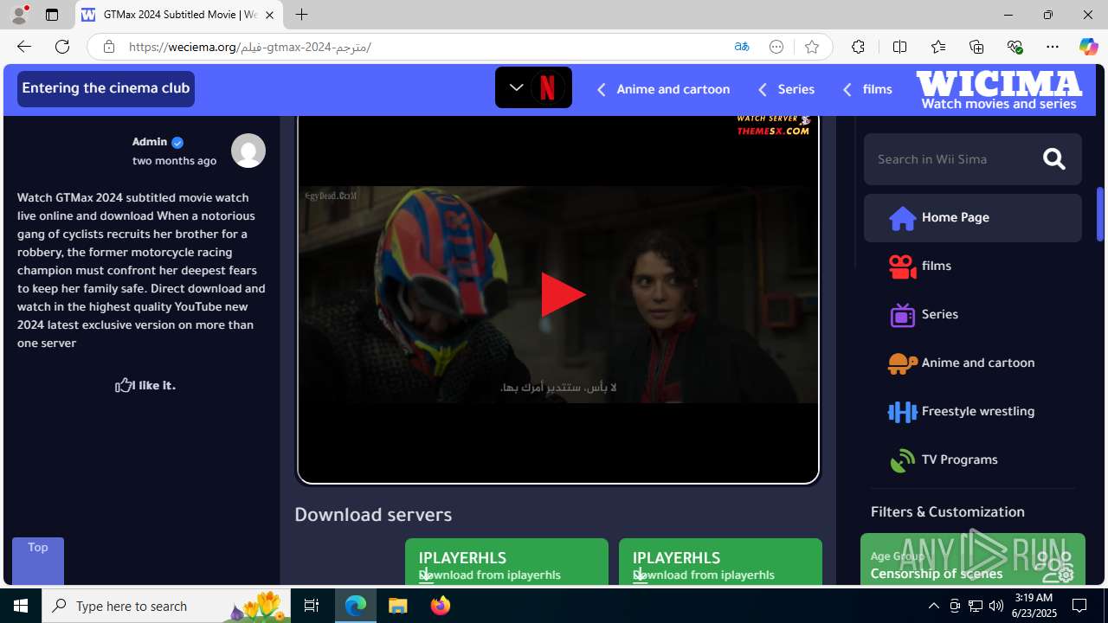Open the volume icon in system tray
1108x623 pixels.
point(995,606)
